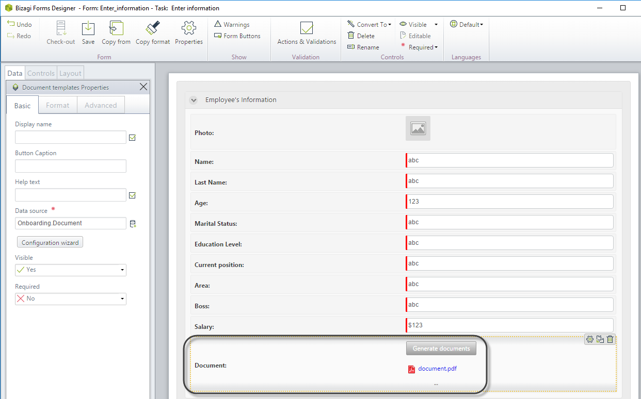The width and height of the screenshot is (641, 399).
Task: Open the Required No dropdown in panel
Action: pyautogui.click(x=71, y=298)
